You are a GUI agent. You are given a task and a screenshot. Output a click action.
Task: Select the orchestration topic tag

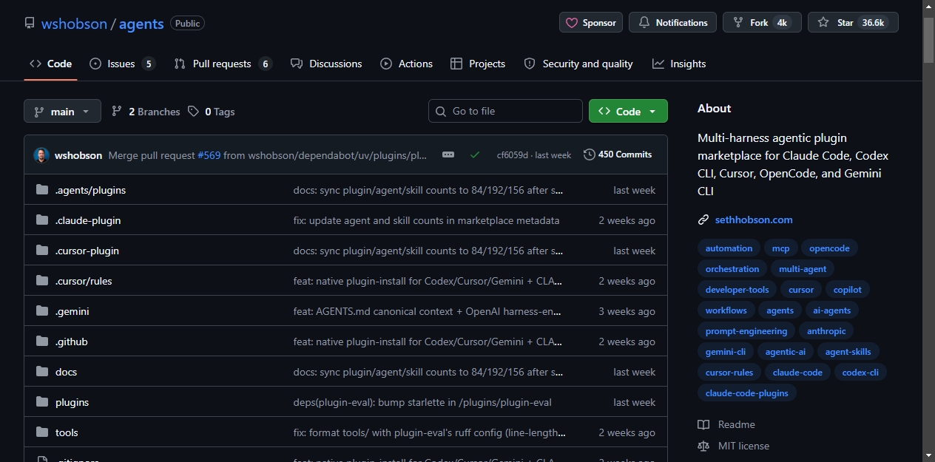click(732, 269)
